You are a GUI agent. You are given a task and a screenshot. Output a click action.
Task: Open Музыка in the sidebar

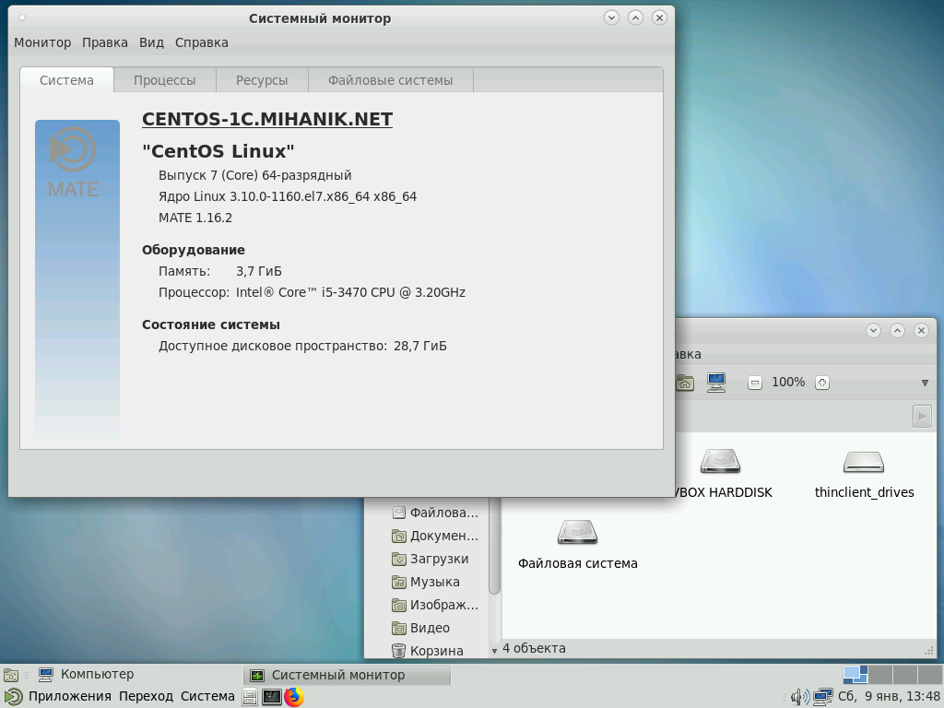[426, 583]
